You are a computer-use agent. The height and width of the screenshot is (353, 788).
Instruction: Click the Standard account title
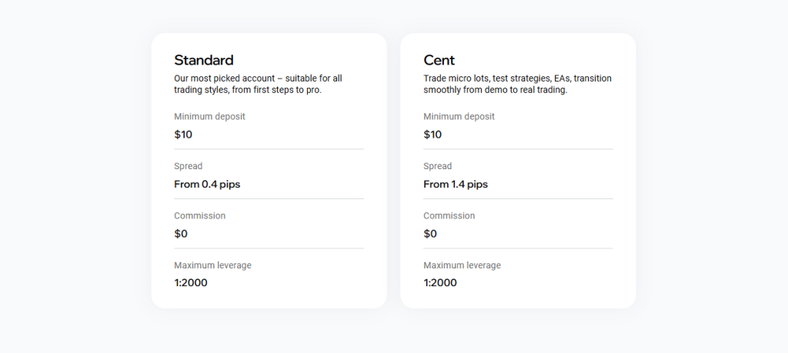204,60
